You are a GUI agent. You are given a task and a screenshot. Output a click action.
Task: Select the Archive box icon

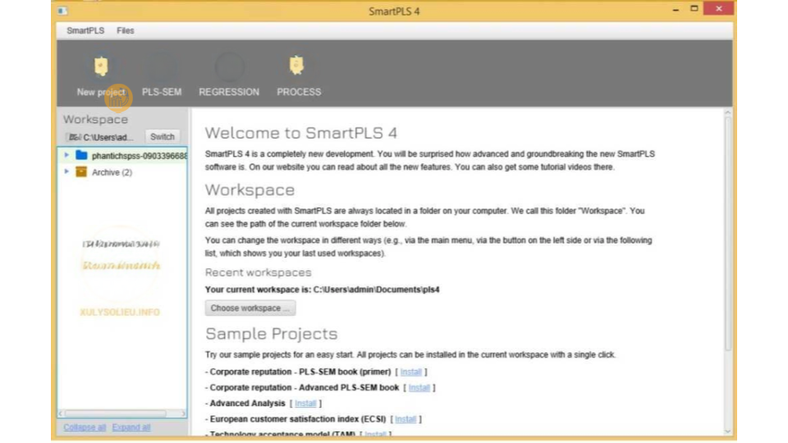[81, 171]
